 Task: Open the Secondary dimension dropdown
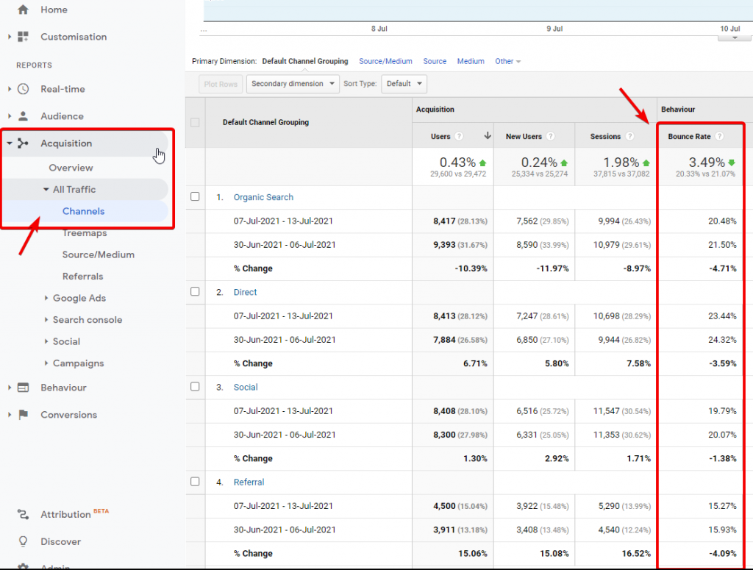293,84
